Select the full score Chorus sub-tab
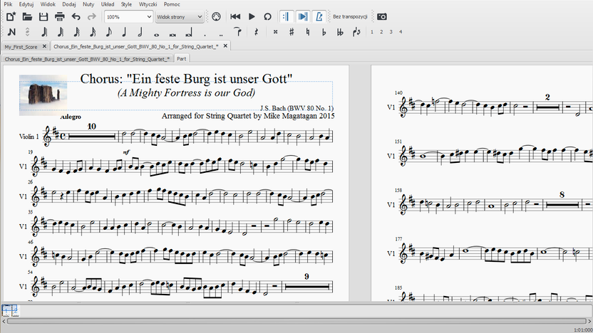 point(87,59)
